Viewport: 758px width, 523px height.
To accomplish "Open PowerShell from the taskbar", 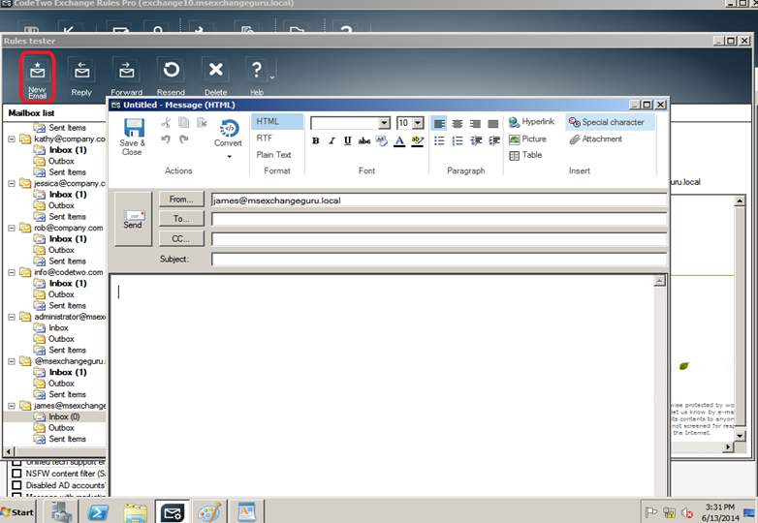I will click(98, 512).
